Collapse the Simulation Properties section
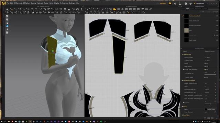The height and width of the screenshot is (123, 220). pos(182,81)
